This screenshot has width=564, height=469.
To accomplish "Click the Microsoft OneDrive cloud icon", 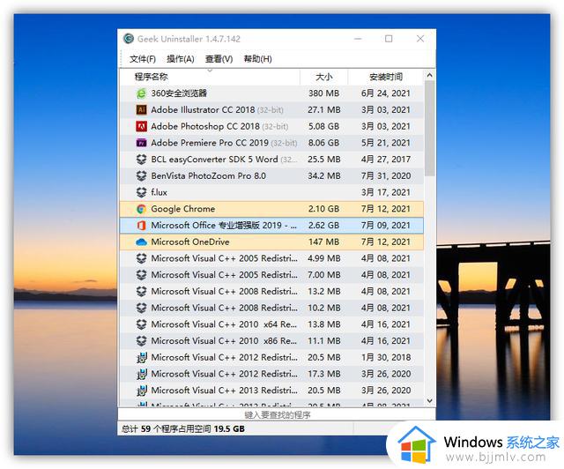I will (x=141, y=242).
